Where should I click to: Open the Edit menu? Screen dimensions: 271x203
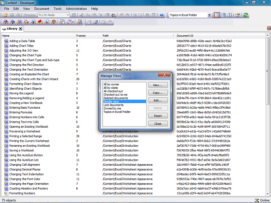point(16,8)
